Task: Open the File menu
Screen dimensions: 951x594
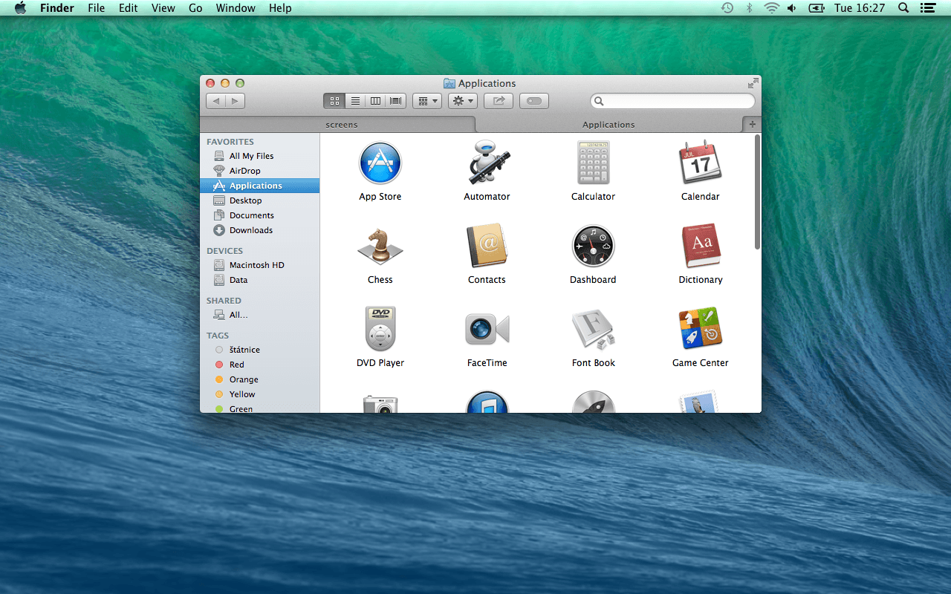Action: (96, 8)
